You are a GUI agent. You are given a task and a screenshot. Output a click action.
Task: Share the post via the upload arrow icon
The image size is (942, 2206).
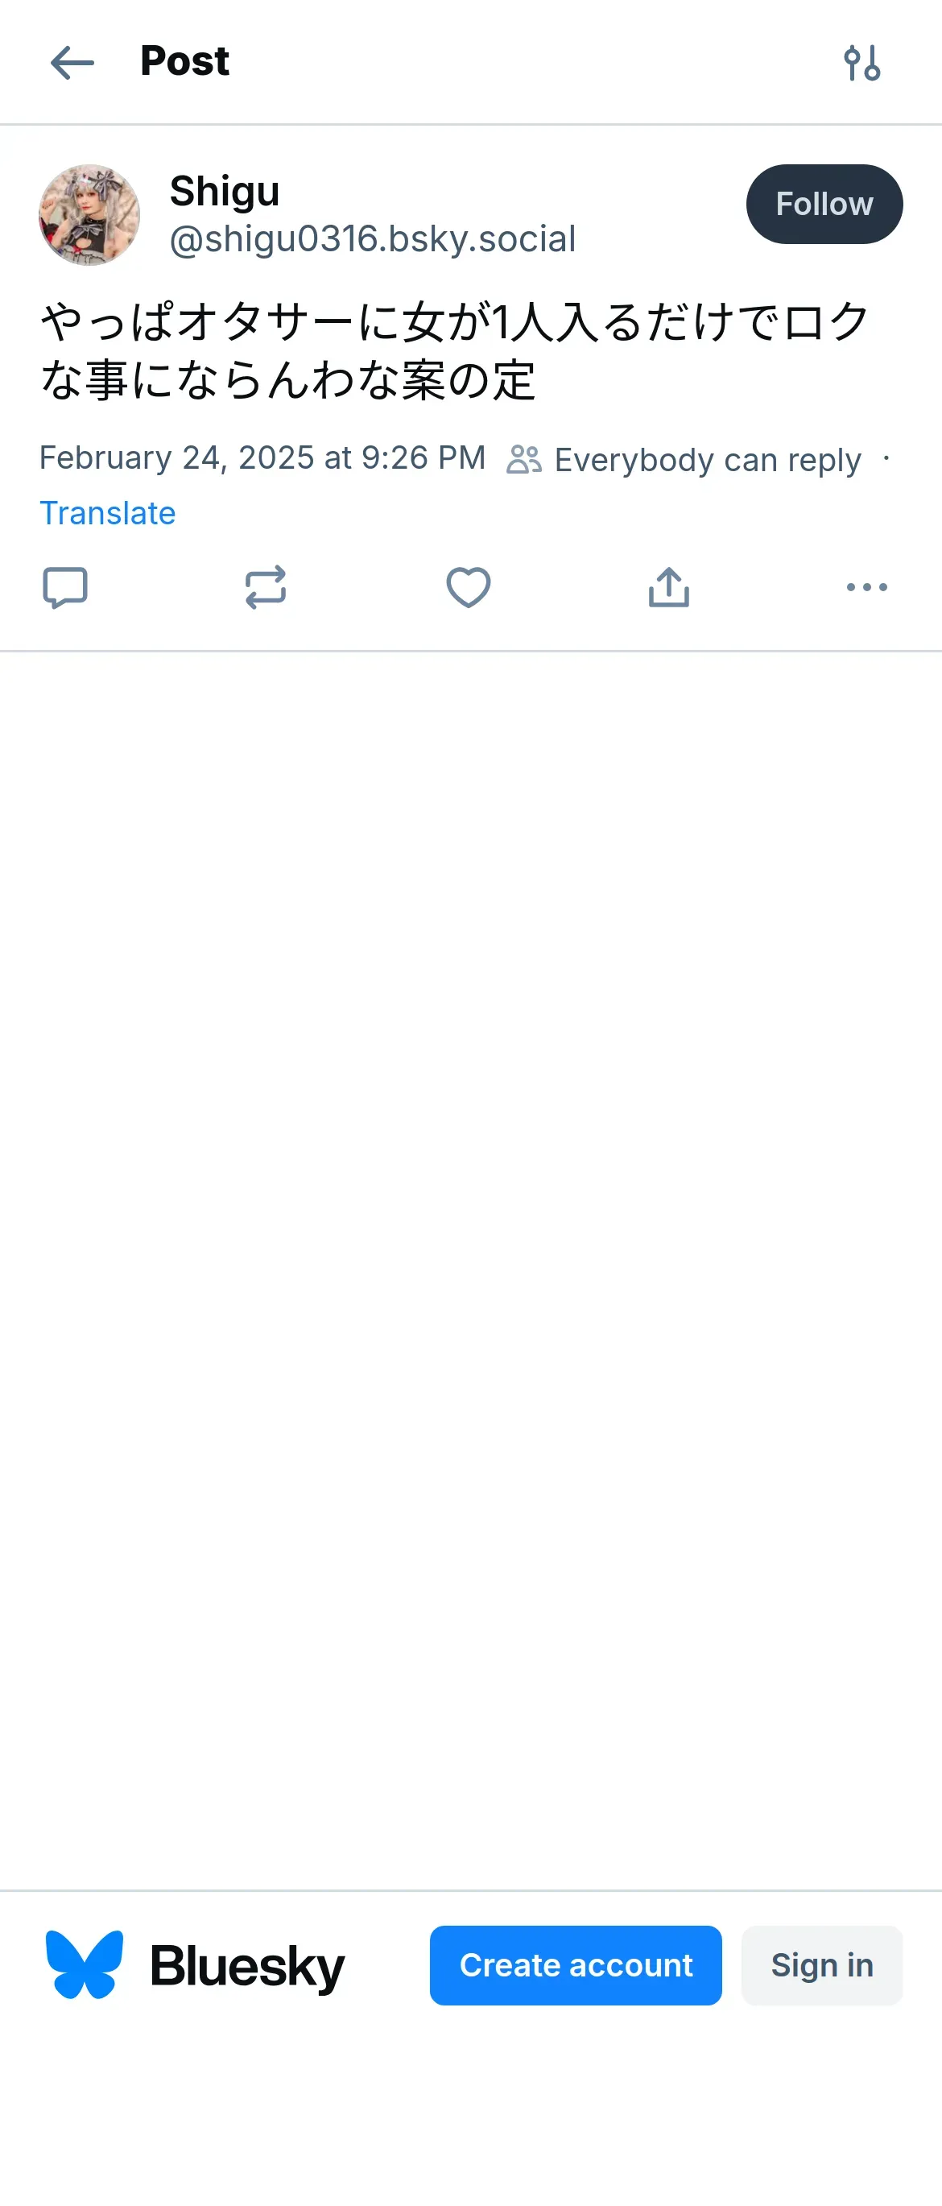point(669,587)
